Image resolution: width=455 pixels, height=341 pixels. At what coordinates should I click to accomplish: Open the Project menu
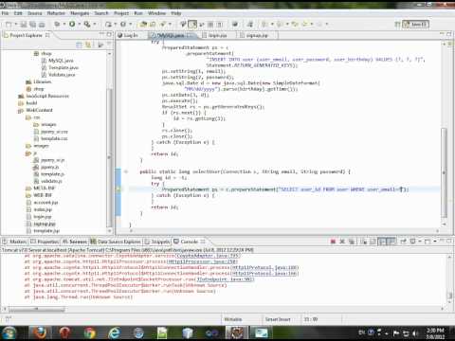121,13
